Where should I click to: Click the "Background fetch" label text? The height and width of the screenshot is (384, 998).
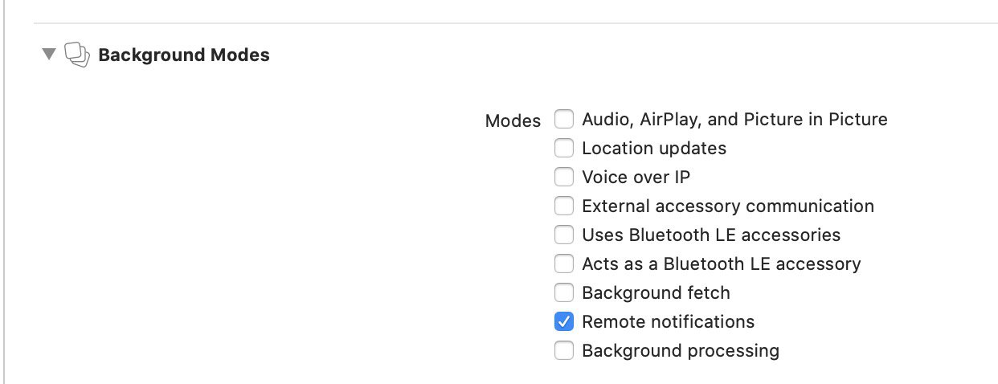coord(656,293)
